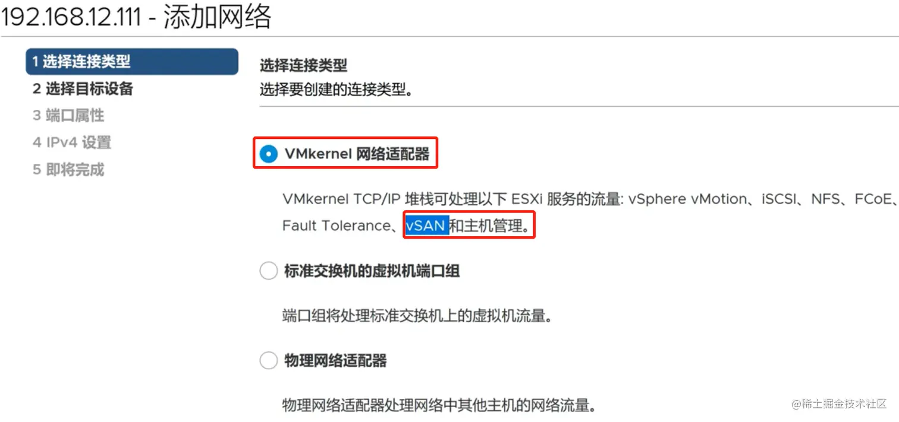Click the 物理网络适配器处理网络 description text
The width and height of the screenshot is (899, 422).
[439, 406]
